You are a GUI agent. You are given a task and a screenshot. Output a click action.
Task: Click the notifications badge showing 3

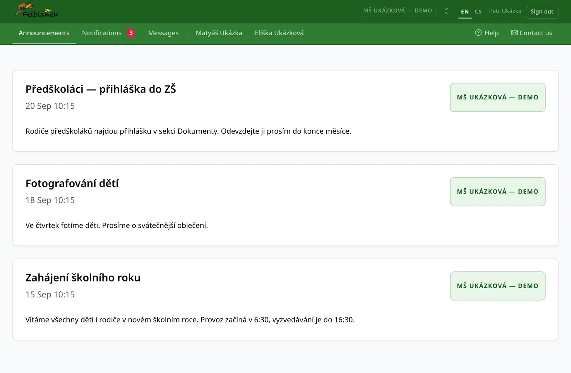pyautogui.click(x=131, y=33)
